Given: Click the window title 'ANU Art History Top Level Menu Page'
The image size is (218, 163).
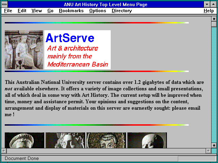Looking at the screenshot, I should [x=106, y=4].
